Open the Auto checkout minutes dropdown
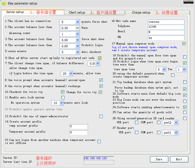This screenshot has height=168, width=195. 77,52
